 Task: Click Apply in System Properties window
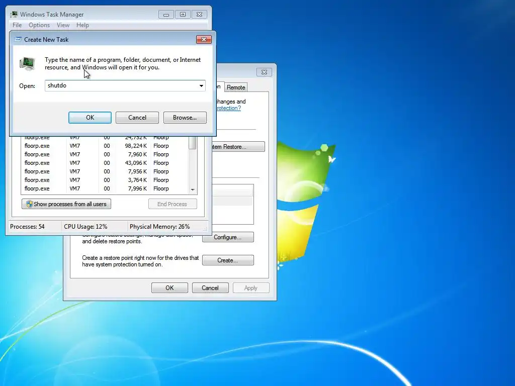point(251,288)
